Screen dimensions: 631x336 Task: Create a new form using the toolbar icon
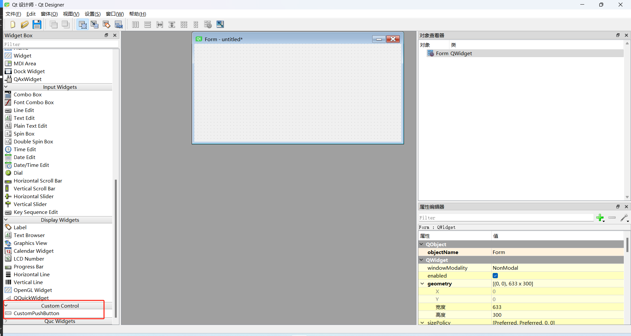click(12, 24)
